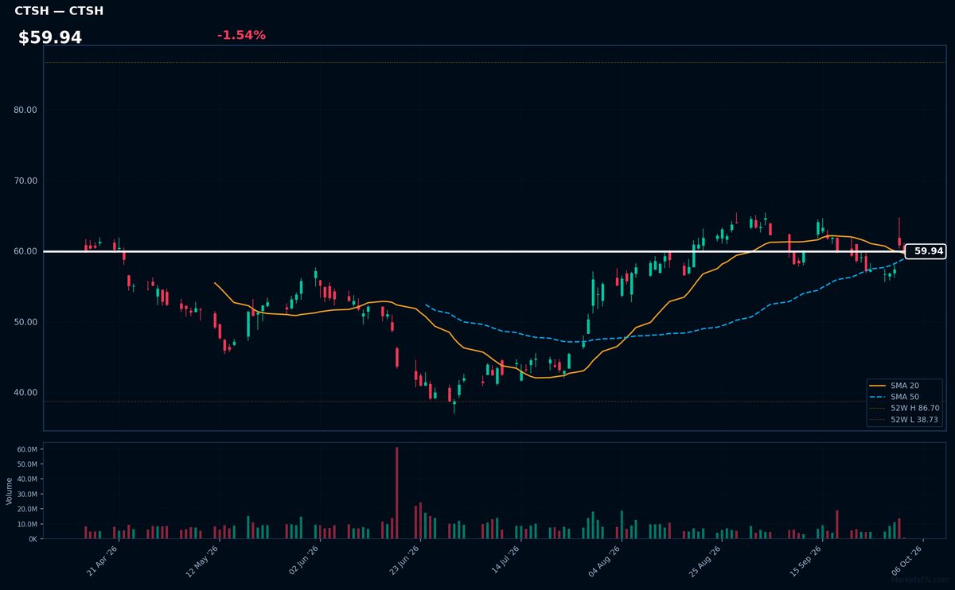The height and width of the screenshot is (590, 955).
Task: Click the tallest red volume bar near 60.0M
Action: click(x=397, y=493)
